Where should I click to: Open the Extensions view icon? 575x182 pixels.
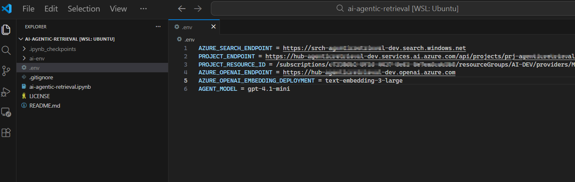(x=6, y=133)
